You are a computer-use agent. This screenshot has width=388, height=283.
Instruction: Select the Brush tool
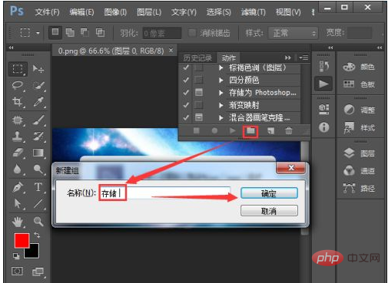(38, 120)
